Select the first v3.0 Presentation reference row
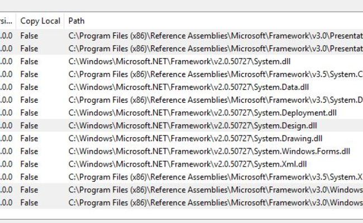The image size is (363, 223). (181, 36)
